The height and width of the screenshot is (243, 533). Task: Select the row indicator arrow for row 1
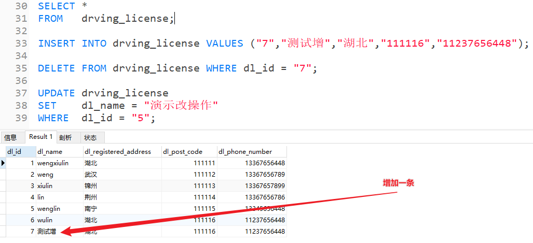(x=3, y=163)
